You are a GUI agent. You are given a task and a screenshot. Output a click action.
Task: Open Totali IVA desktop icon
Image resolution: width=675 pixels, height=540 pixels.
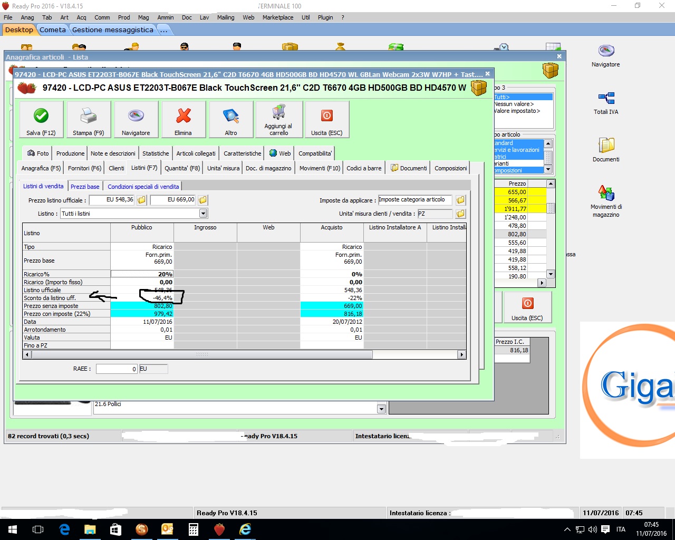click(606, 99)
